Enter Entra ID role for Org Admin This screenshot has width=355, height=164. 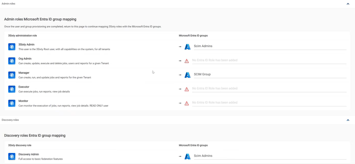coord(269,60)
